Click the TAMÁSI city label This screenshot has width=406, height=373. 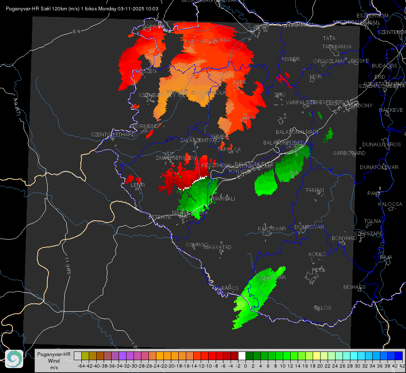coord(315,190)
